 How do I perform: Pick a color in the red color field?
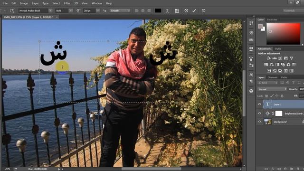[283, 34]
